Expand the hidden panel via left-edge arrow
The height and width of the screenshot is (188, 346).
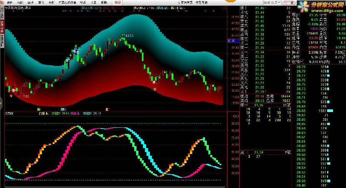1,102
